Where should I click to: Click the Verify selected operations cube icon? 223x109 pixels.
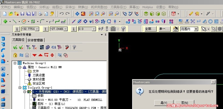click(48, 47)
